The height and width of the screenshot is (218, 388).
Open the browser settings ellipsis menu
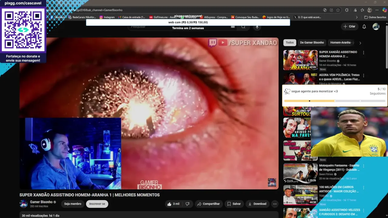[377, 10]
